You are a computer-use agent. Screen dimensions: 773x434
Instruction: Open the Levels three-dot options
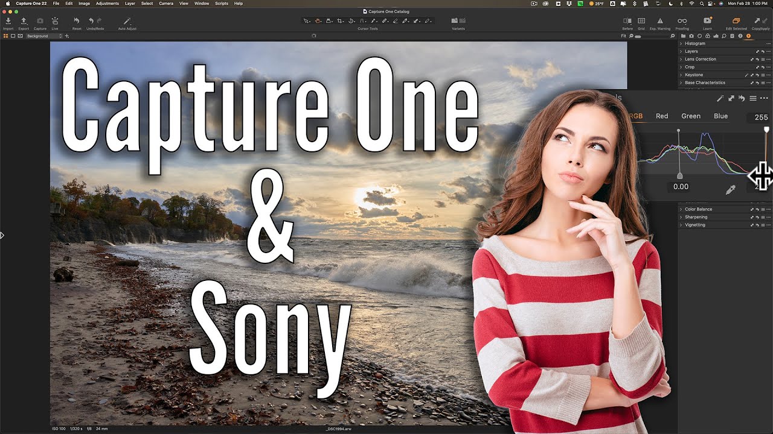[764, 98]
